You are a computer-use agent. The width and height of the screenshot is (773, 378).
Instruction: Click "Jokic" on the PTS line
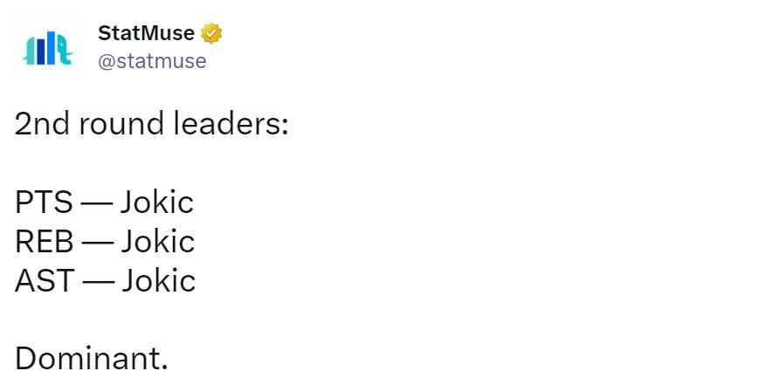[x=156, y=203]
